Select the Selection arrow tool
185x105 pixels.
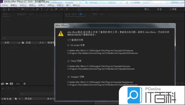(4, 9)
